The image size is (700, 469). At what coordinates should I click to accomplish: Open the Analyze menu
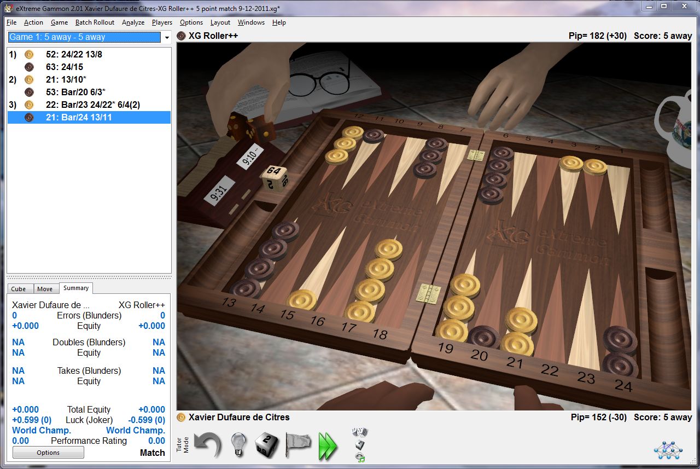click(x=133, y=22)
